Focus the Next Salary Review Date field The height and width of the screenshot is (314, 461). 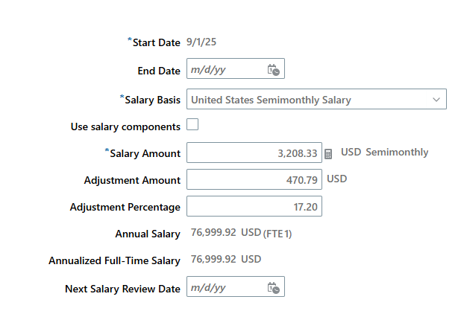point(236,286)
